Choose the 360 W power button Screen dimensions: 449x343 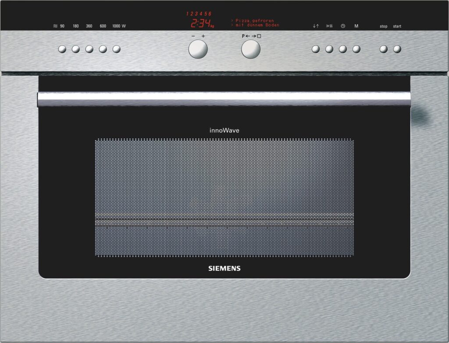tap(89, 49)
